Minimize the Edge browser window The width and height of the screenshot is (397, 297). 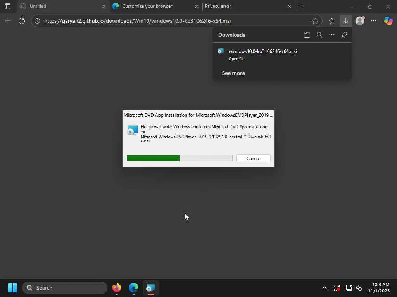[352, 7]
